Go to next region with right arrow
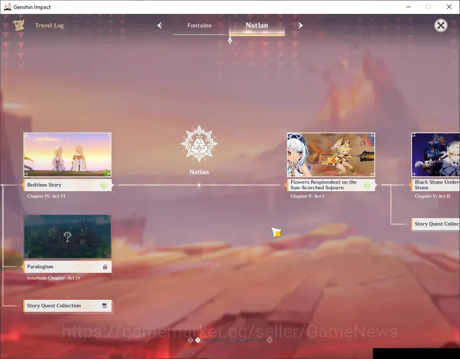This screenshot has width=460, height=359. [300, 26]
